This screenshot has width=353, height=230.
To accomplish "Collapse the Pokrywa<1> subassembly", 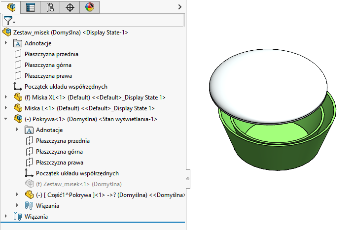I will point(6,119).
